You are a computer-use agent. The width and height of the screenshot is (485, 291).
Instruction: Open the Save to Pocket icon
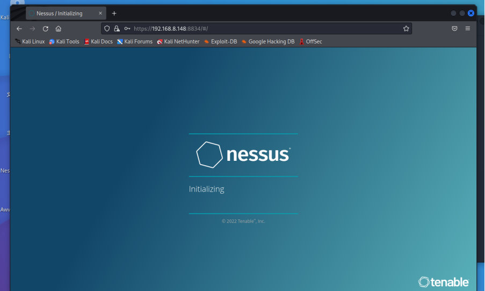[x=454, y=29]
